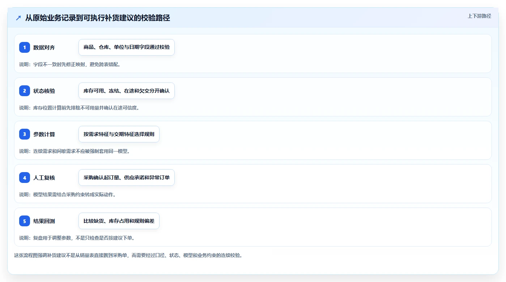Click the 状态核验 step label

tap(44, 91)
